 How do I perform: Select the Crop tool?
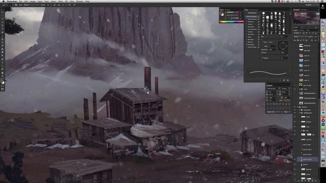(3, 25)
